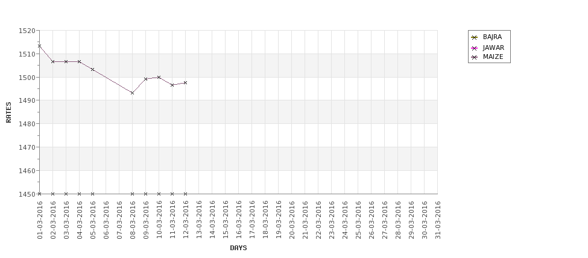This screenshot has width=588, height=258.
Task: Click the MAIZE marker on 05-03-2016
Action: [x=93, y=70]
